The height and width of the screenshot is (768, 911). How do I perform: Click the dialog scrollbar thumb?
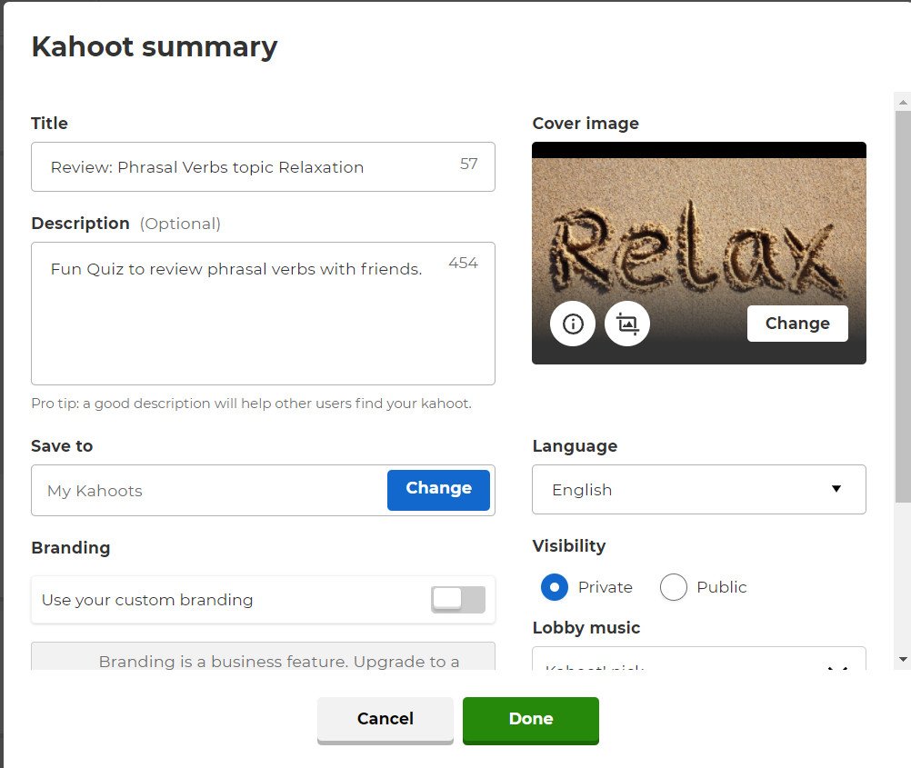pos(902,306)
